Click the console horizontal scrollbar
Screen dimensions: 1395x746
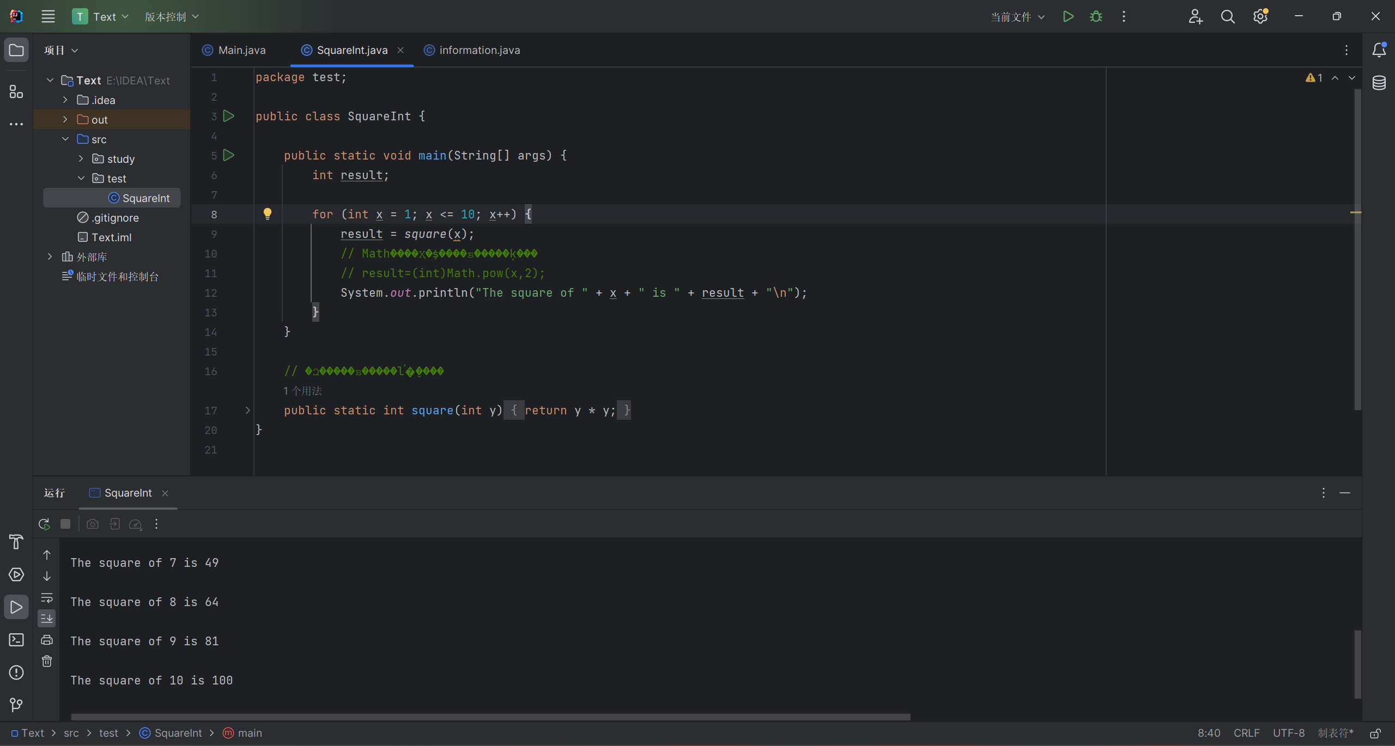click(x=490, y=717)
